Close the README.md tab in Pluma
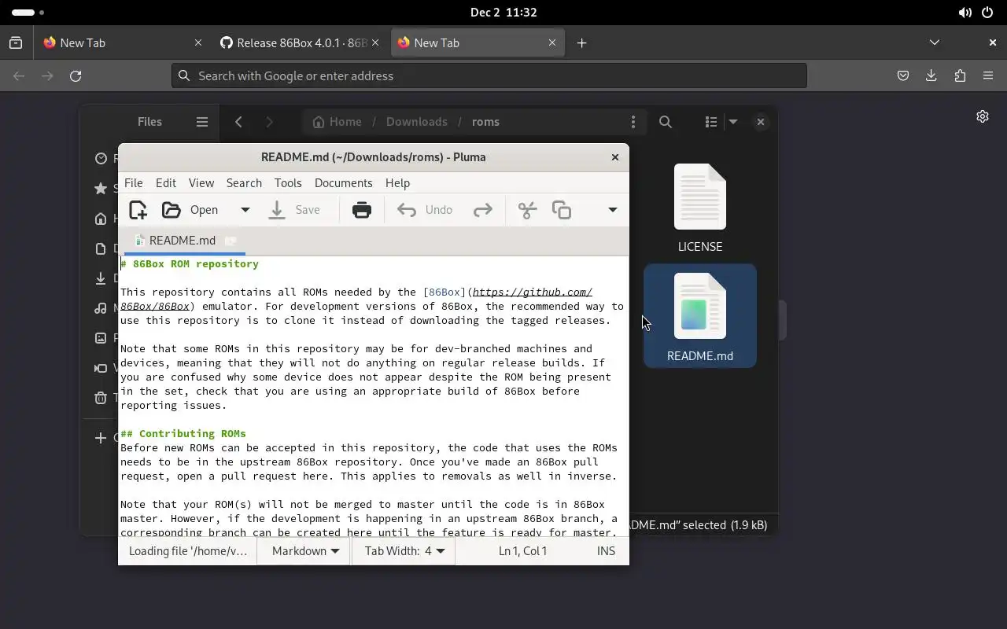1007x629 pixels. pyautogui.click(x=231, y=241)
